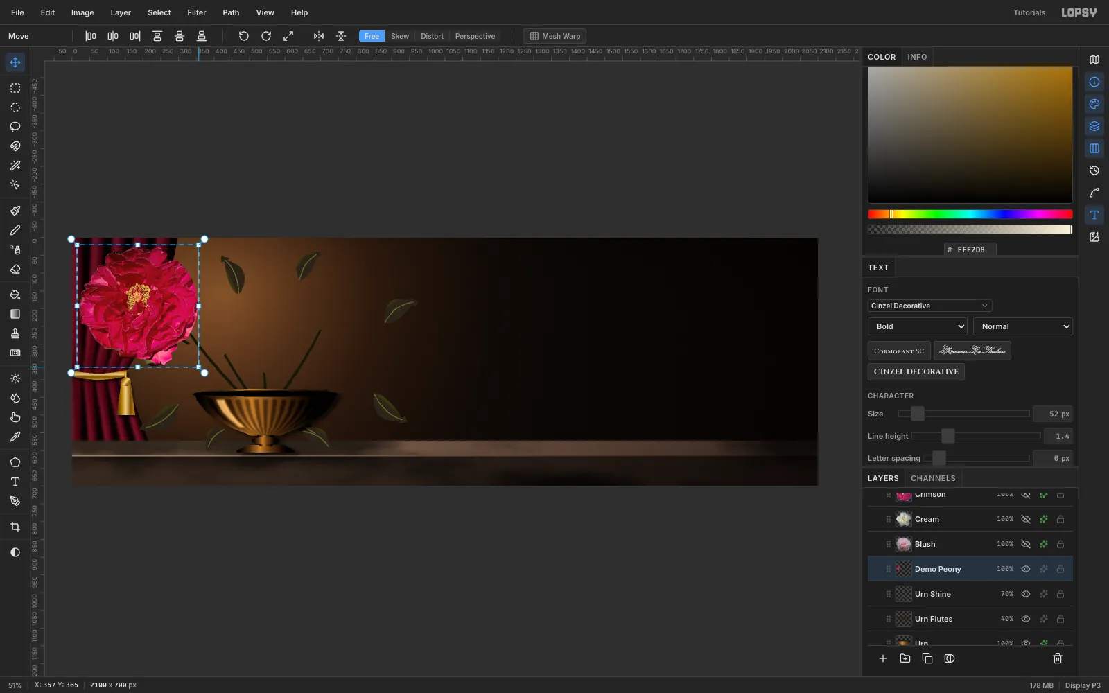Select the Type tool in left toolbar

[x=15, y=482]
